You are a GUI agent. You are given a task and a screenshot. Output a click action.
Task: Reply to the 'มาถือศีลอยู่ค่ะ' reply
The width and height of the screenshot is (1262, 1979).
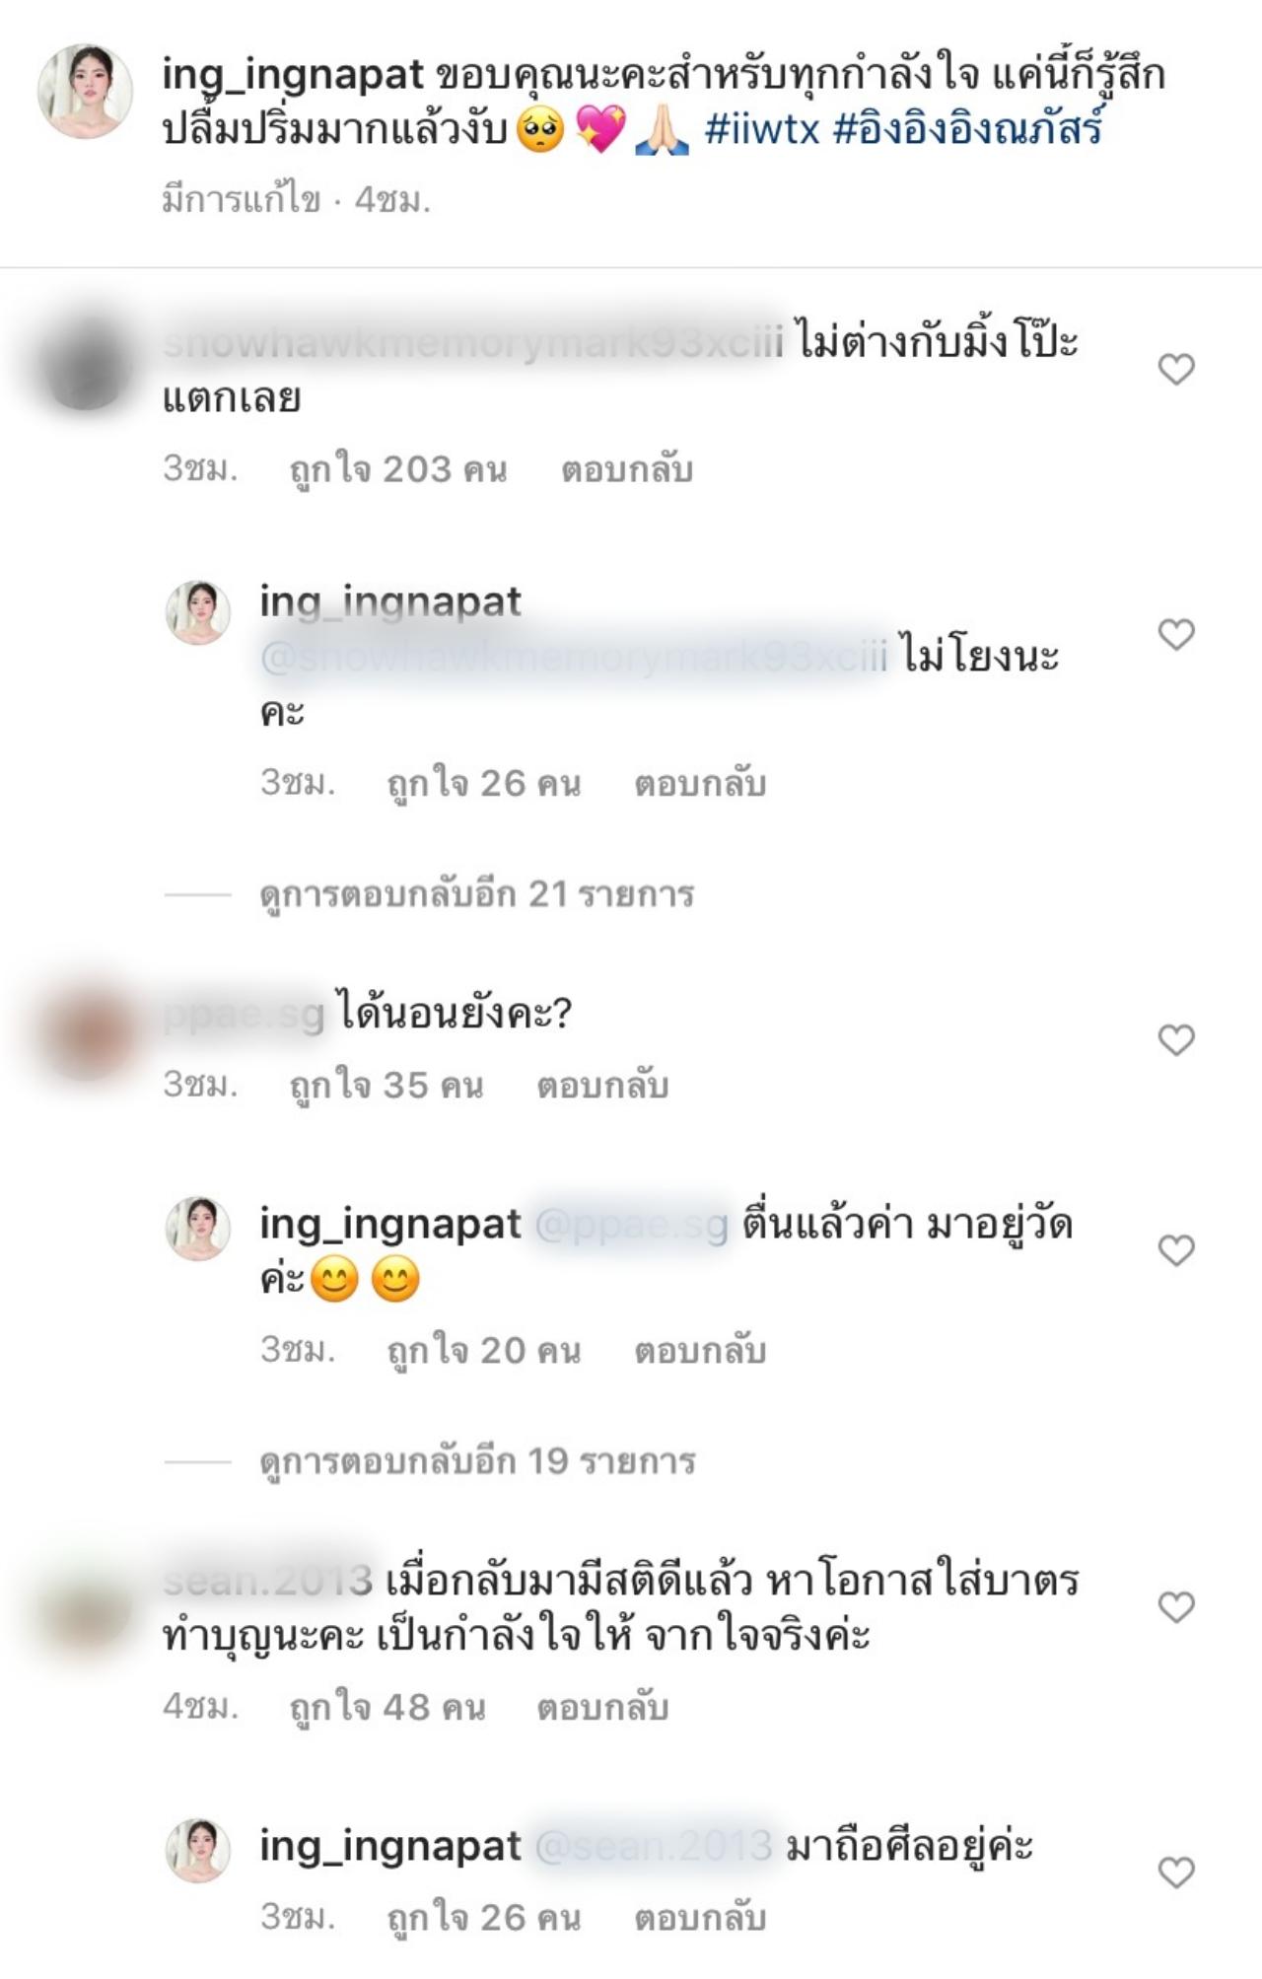700,1918
